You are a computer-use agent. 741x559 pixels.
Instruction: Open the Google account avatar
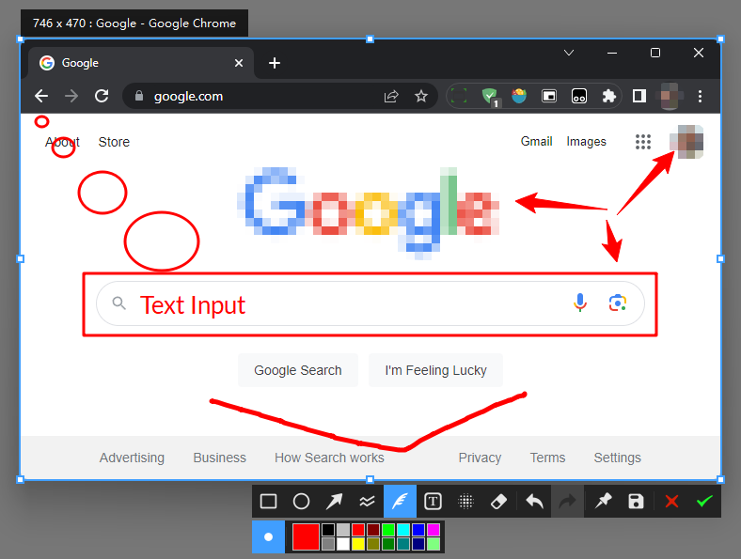(686, 142)
